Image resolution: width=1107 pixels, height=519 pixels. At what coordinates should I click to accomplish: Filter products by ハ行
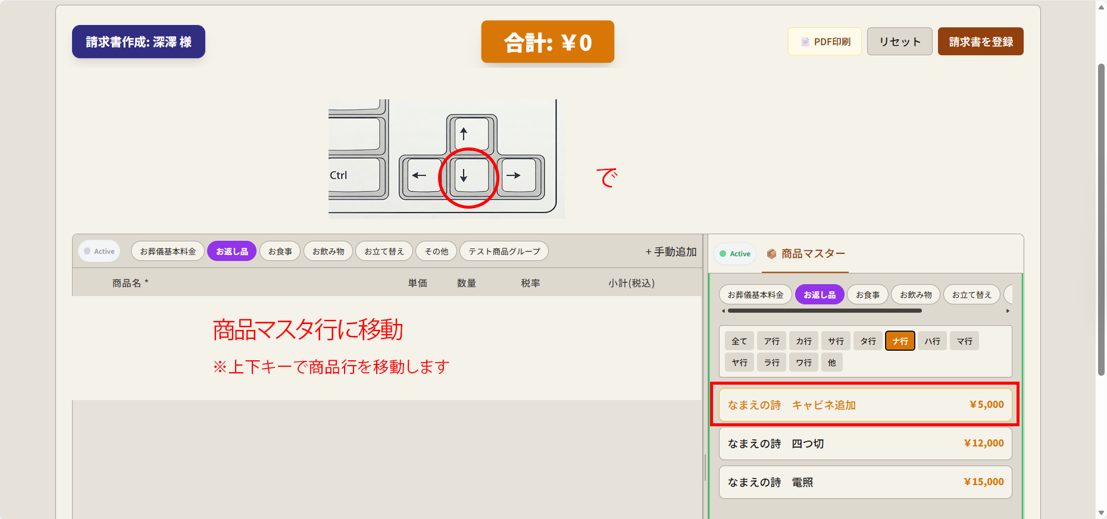932,341
